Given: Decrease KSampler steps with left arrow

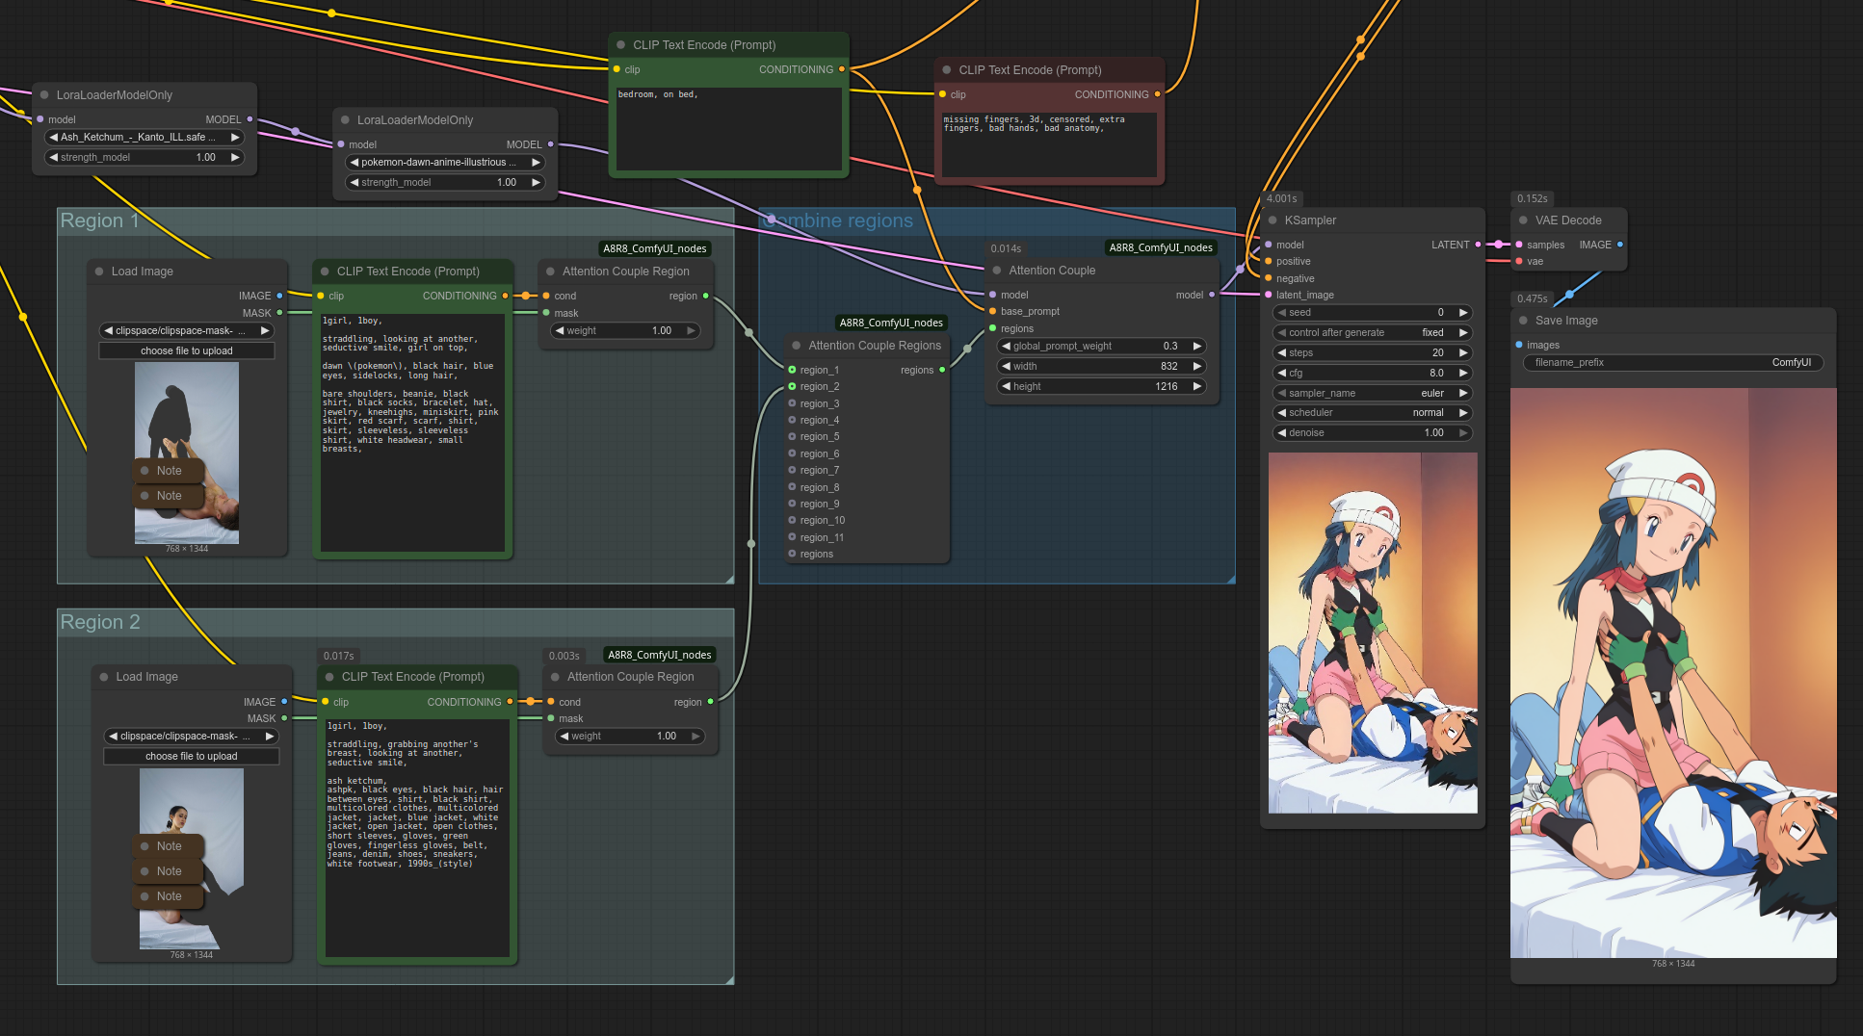Looking at the screenshot, I should pyautogui.click(x=1282, y=352).
